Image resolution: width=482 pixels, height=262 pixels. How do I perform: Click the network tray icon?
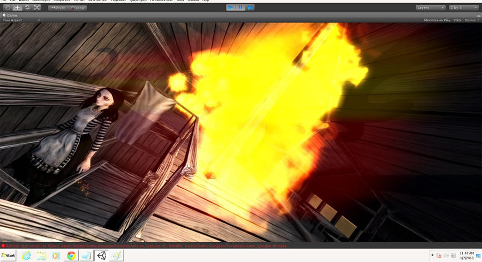pos(454,256)
